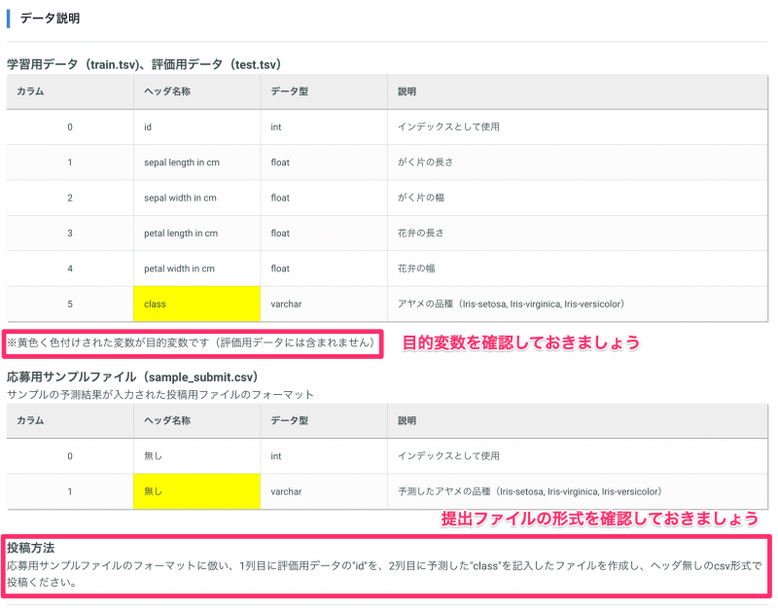
Task: Click the yellow "無し" cell in sample table
Action: pyautogui.click(x=196, y=491)
